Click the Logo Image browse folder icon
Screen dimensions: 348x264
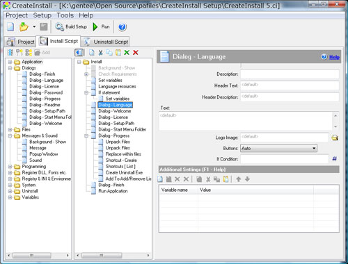(x=335, y=138)
